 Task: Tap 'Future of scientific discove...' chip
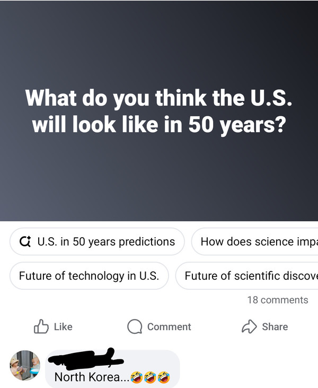(x=247, y=275)
